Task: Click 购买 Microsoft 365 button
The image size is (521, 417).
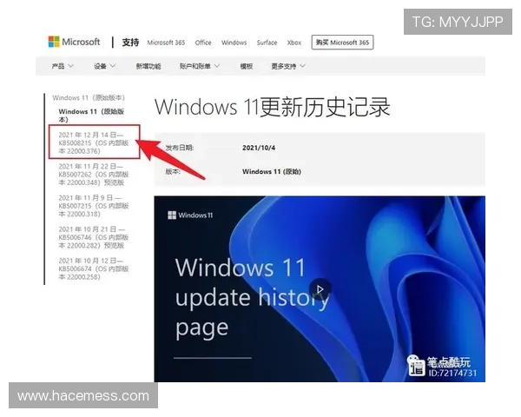Action: coord(342,43)
